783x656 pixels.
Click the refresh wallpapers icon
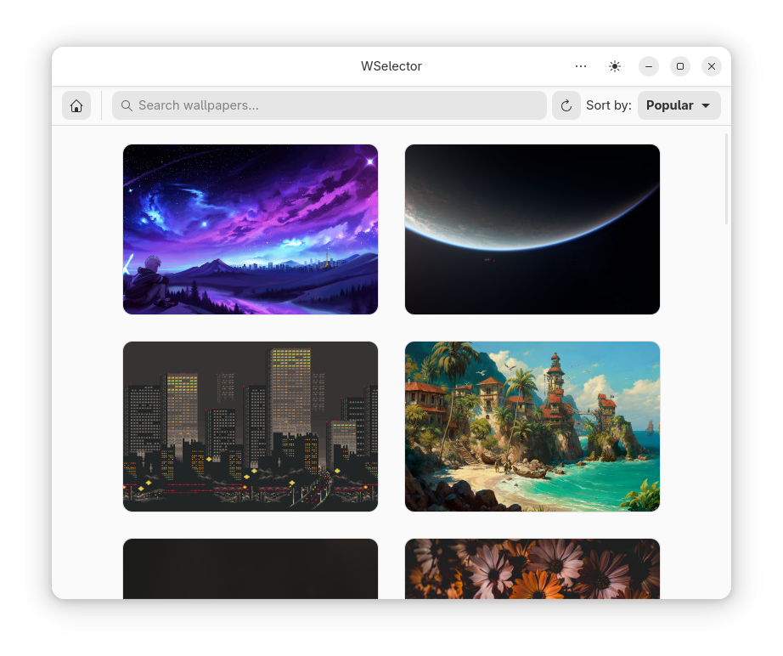click(566, 105)
